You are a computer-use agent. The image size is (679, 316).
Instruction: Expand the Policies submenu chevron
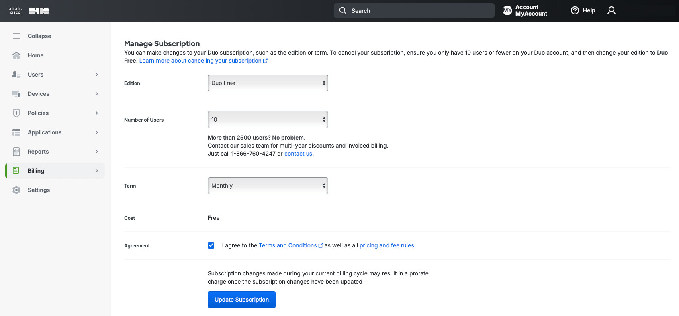click(97, 113)
